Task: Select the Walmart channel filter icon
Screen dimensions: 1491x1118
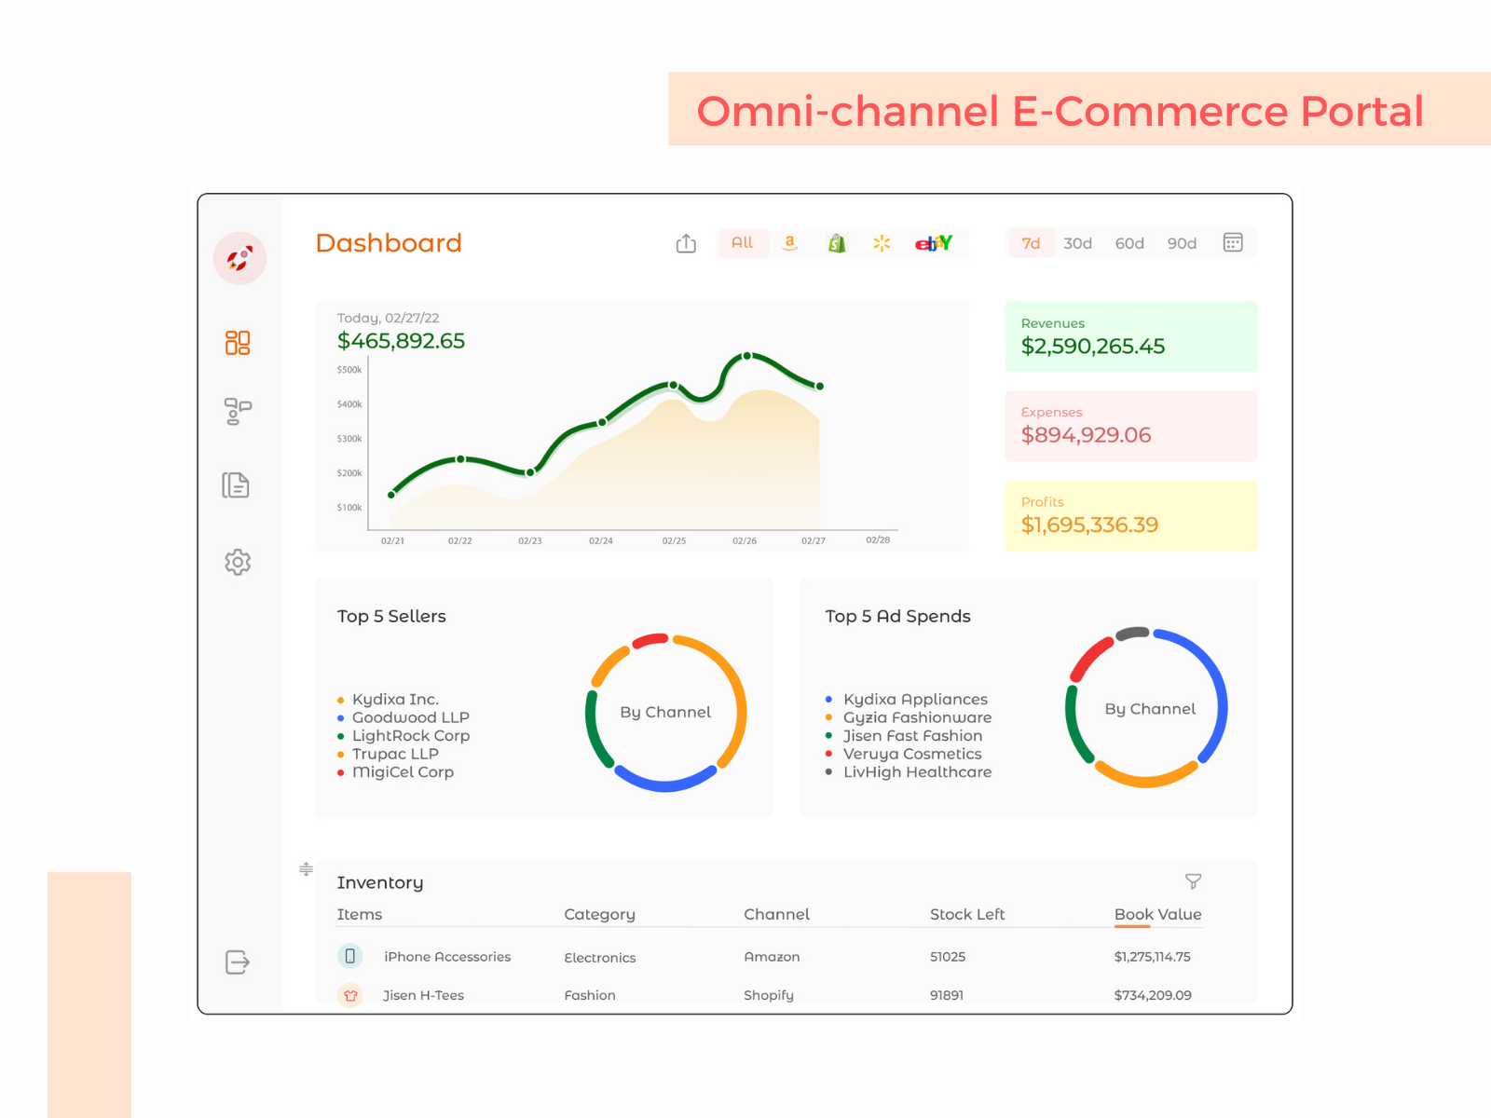Action: (882, 243)
